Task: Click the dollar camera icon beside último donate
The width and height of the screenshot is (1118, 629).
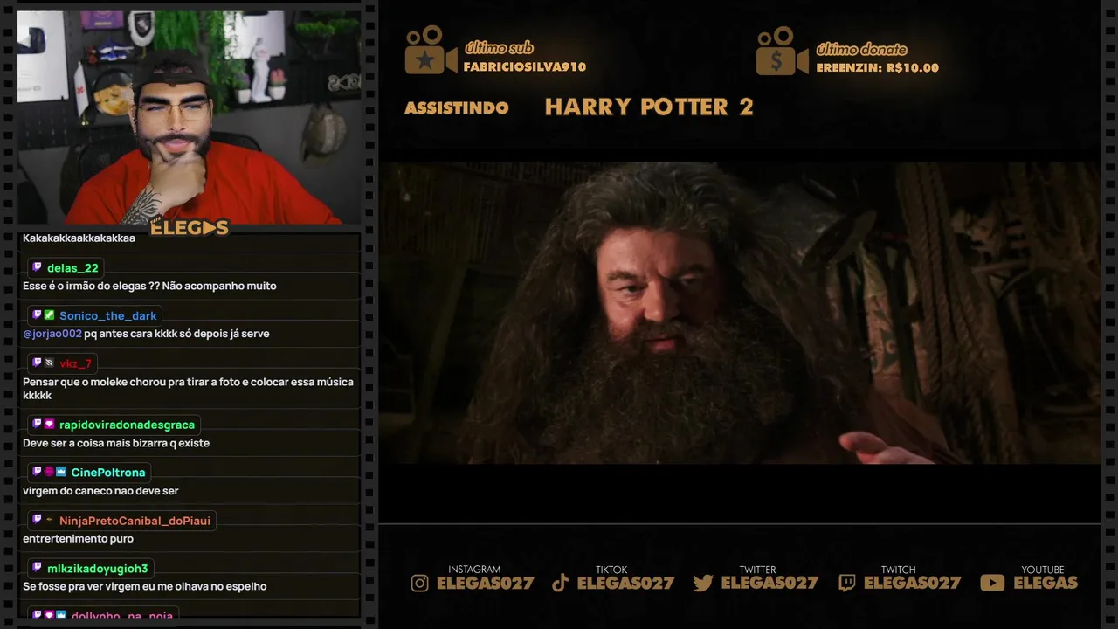Action: pyautogui.click(x=783, y=50)
